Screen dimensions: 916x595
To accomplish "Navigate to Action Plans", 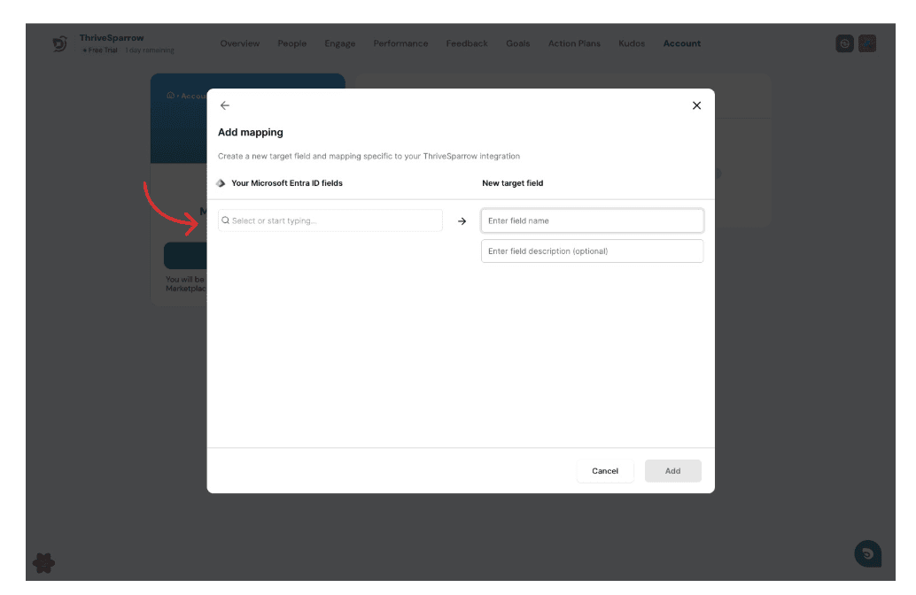I will coord(574,43).
